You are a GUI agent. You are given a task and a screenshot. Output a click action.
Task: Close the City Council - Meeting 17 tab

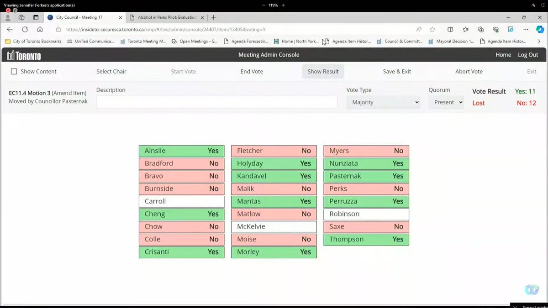click(121, 17)
